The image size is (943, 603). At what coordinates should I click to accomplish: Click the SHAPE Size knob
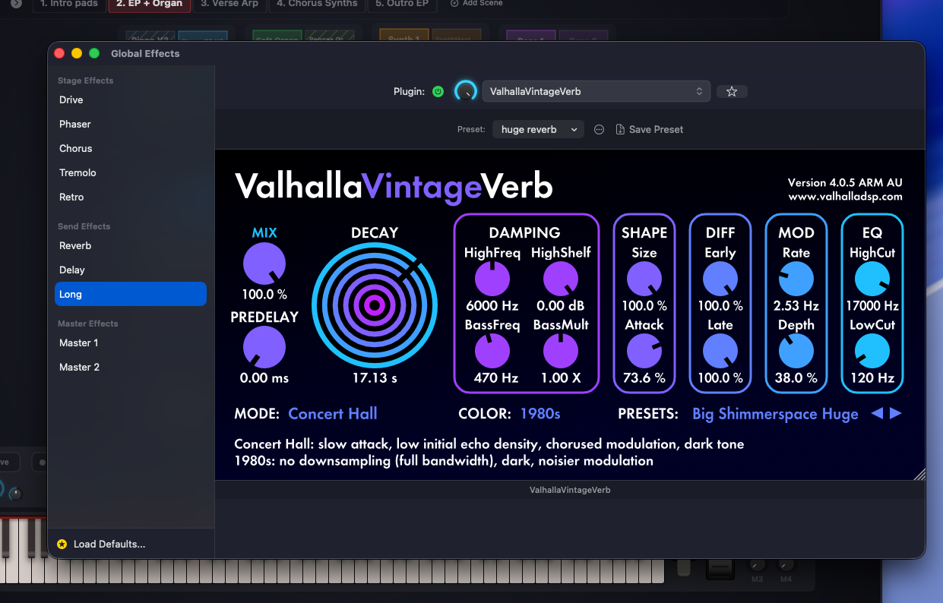[x=644, y=279]
